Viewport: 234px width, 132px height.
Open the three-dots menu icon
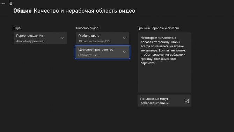(x=3, y=3)
